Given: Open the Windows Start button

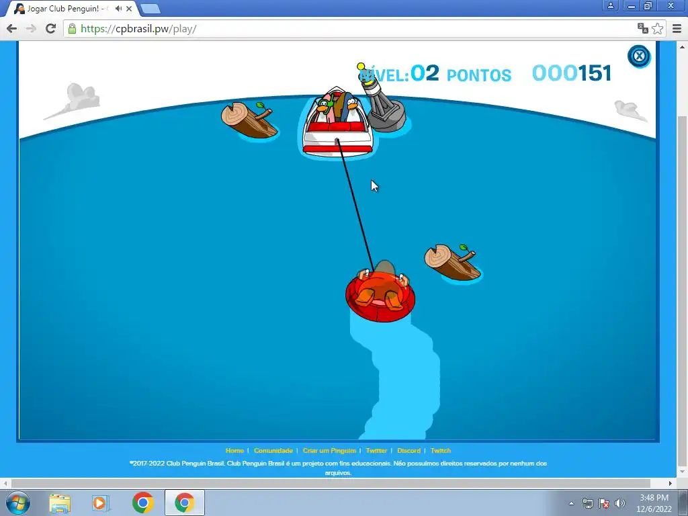Looking at the screenshot, I should click(18, 503).
